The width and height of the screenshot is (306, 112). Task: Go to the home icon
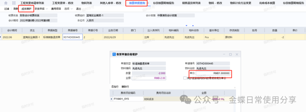coord(6,3)
